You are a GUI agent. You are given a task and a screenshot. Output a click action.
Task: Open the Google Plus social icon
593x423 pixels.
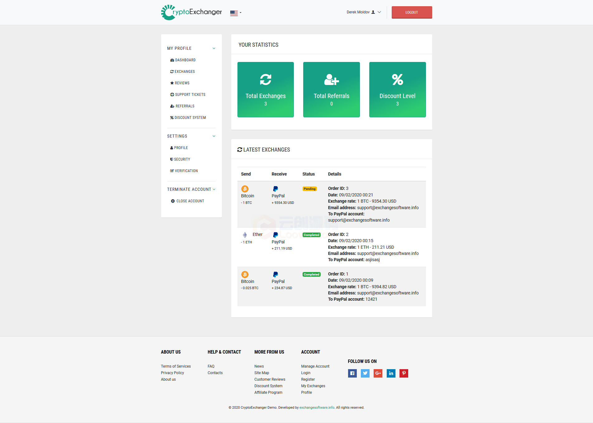point(378,373)
